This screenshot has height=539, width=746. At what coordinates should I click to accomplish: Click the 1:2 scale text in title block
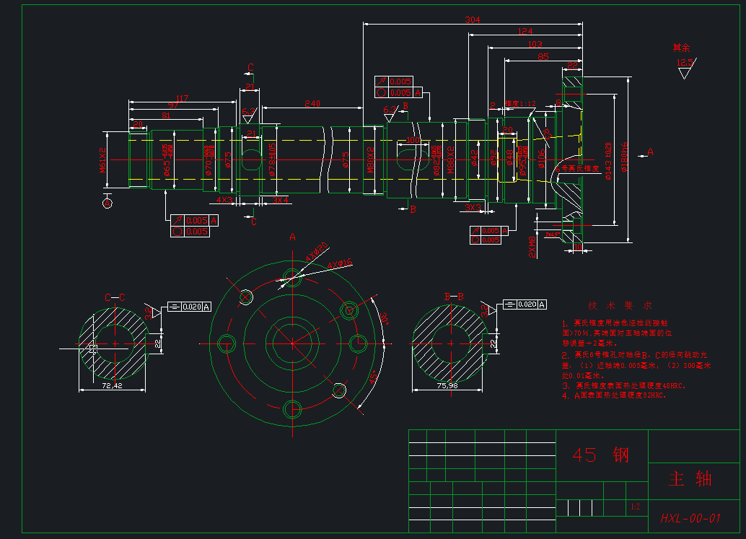[636, 507]
